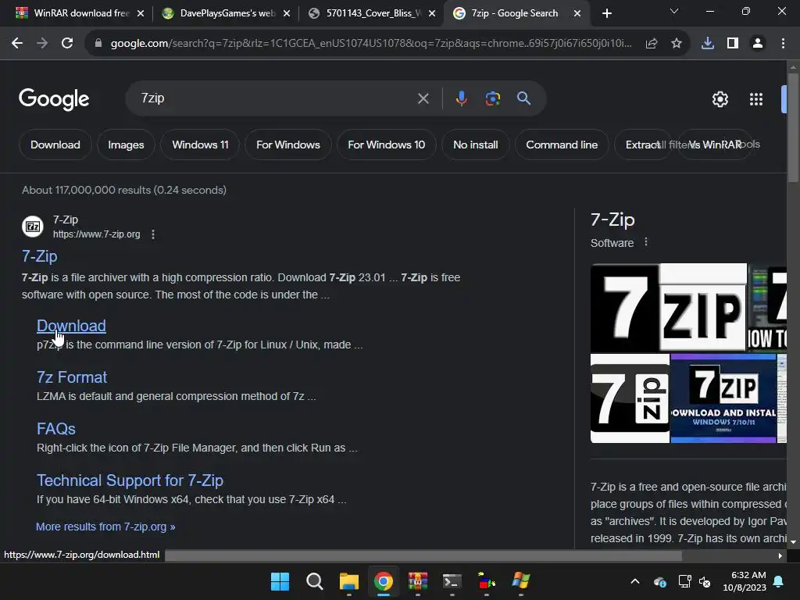Select the Command line filter chip
Screen dimensions: 800x600
[562, 145]
